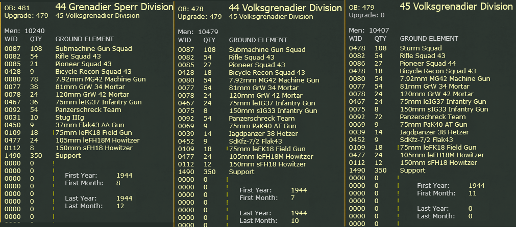Select 150mm sIG33 Infantry Gun in 45 Volksgrenadier panel
Screen dimensions: 516x227
tap(444, 109)
